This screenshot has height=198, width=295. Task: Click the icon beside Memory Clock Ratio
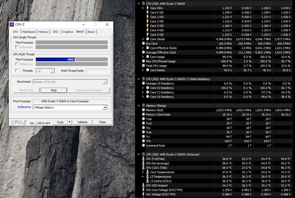pos(143,114)
